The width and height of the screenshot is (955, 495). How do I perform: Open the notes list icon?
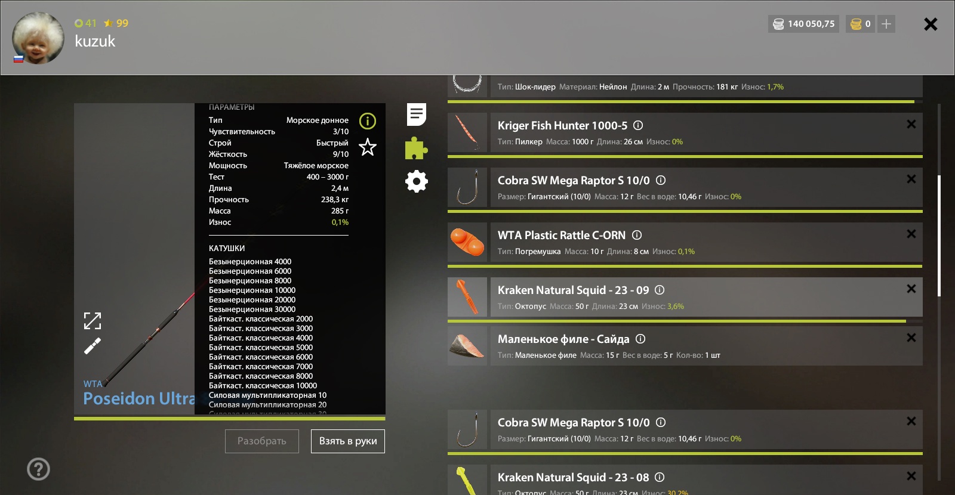417,115
